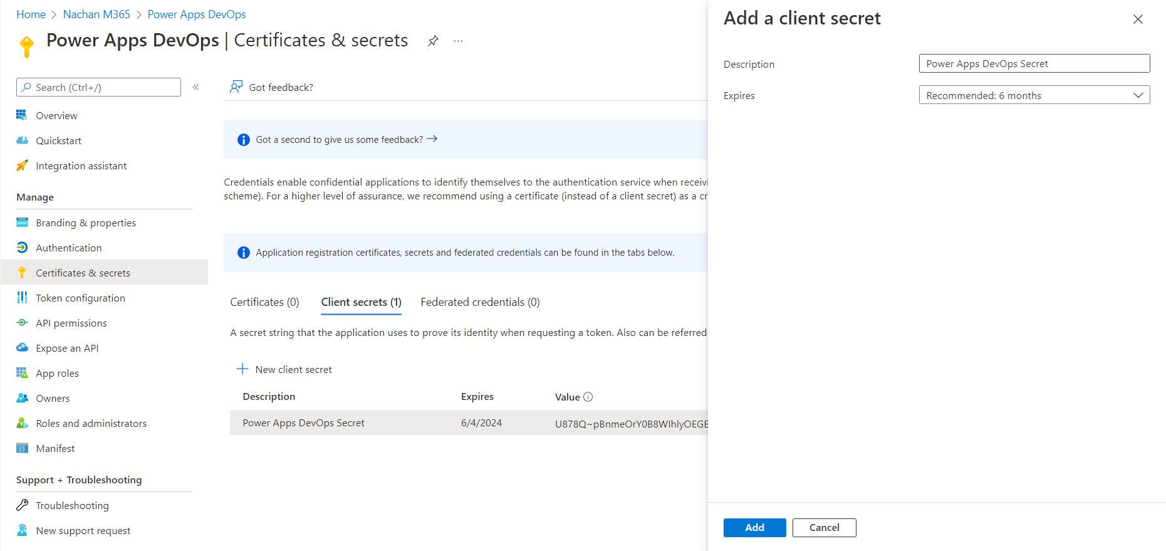The width and height of the screenshot is (1166, 551).
Task: Click the Value column info icon
Action: tap(588, 397)
